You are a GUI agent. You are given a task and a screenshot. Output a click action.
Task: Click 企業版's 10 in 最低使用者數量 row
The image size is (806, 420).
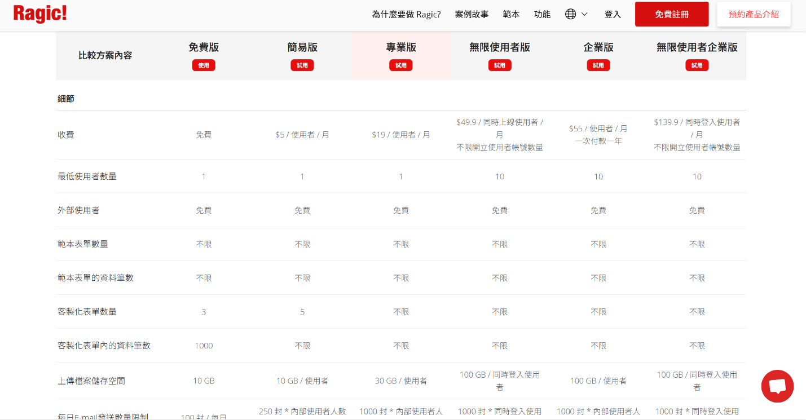(598, 176)
